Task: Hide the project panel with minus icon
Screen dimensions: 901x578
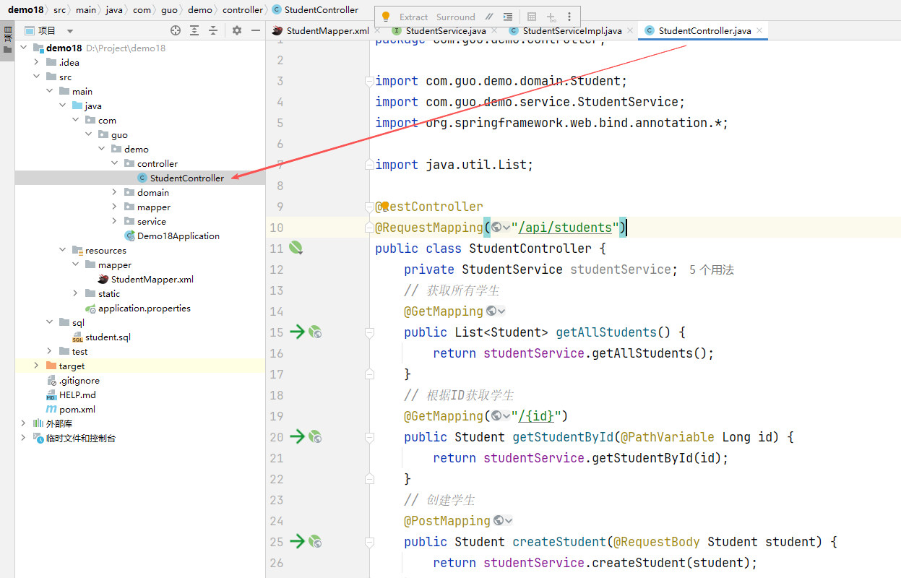Action: (x=255, y=30)
